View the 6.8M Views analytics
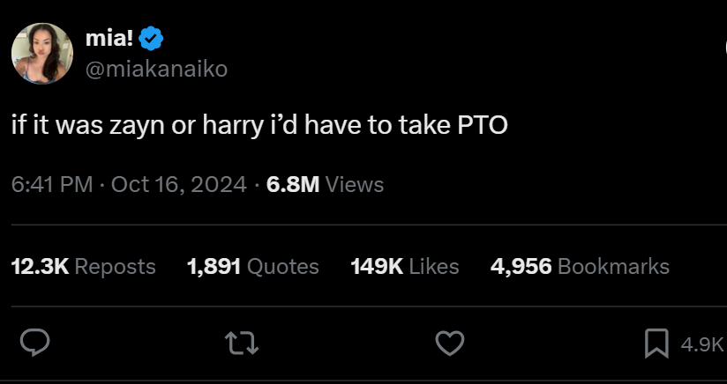This screenshot has width=727, height=384. [325, 184]
